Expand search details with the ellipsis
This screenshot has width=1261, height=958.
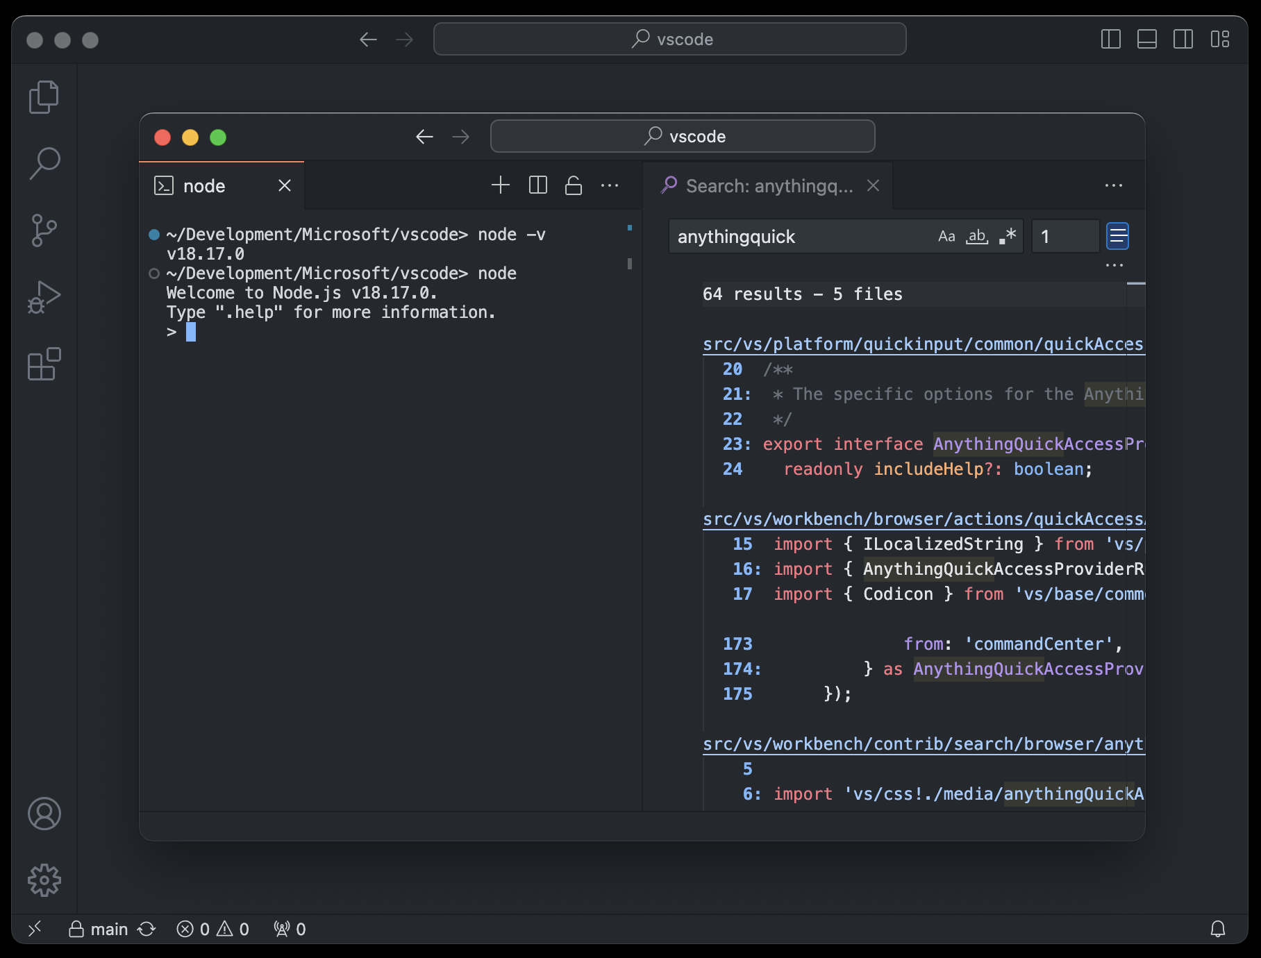point(1115,264)
